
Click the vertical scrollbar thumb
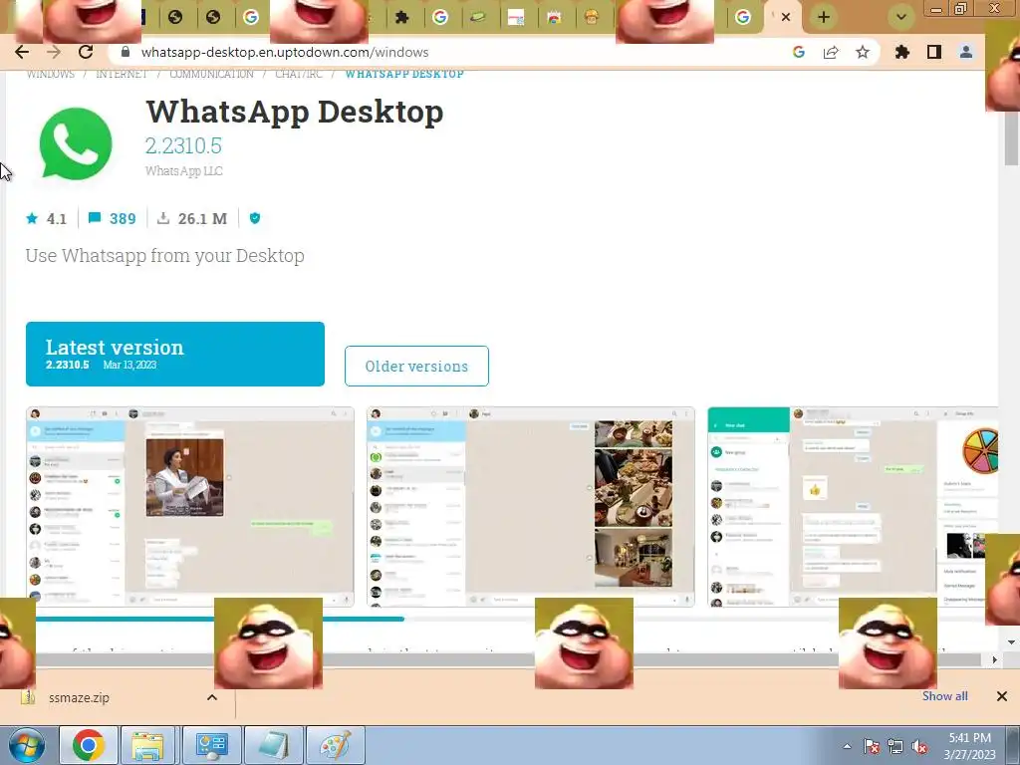[1012, 138]
